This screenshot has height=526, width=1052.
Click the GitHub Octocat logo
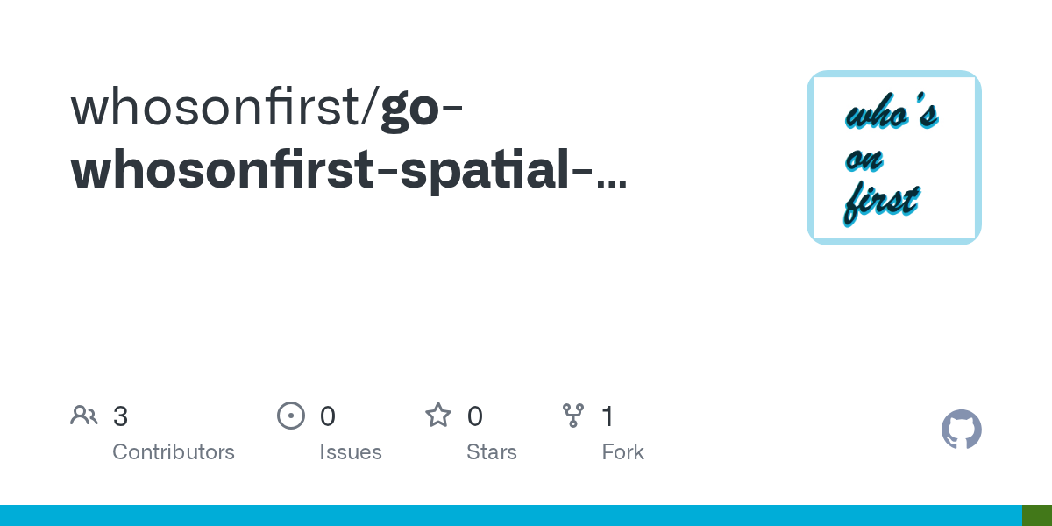click(x=962, y=430)
